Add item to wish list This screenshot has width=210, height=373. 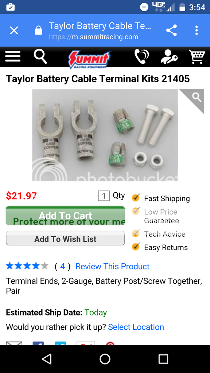coord(65,238)
